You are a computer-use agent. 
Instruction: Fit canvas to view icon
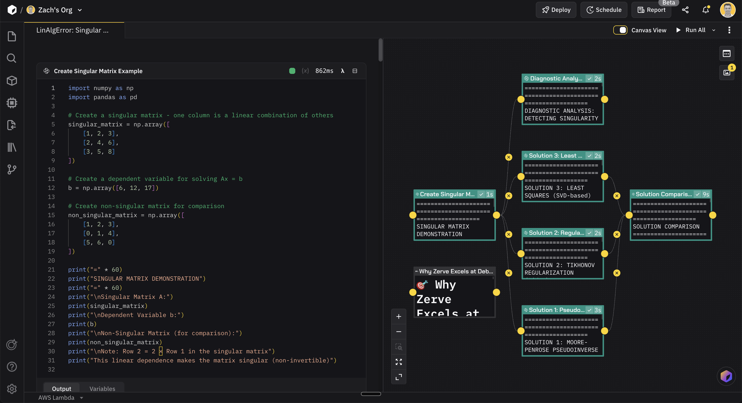(398, 362)
